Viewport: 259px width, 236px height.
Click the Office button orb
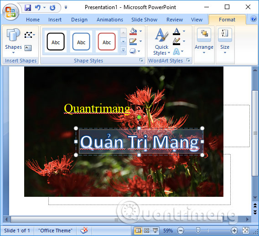point(11,12)
